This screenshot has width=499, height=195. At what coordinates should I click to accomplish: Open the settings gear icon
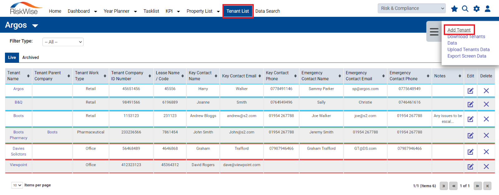coord(477,9)
